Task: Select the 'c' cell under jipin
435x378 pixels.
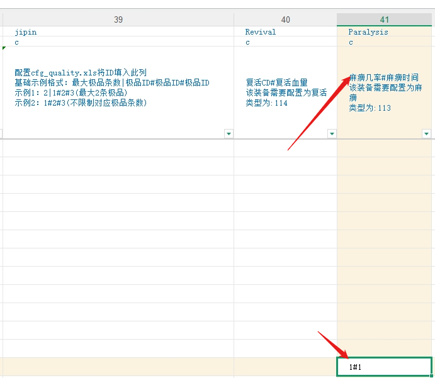Action: [118, 42]
